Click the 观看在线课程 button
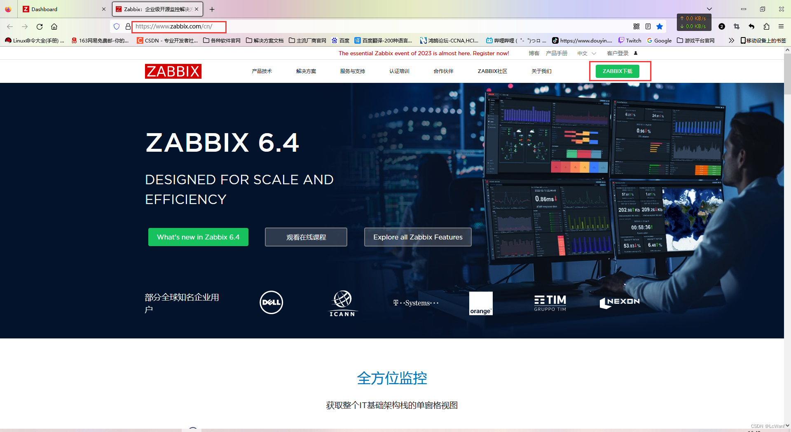Viewport: 791px width, 432px height. coord(306,237)
